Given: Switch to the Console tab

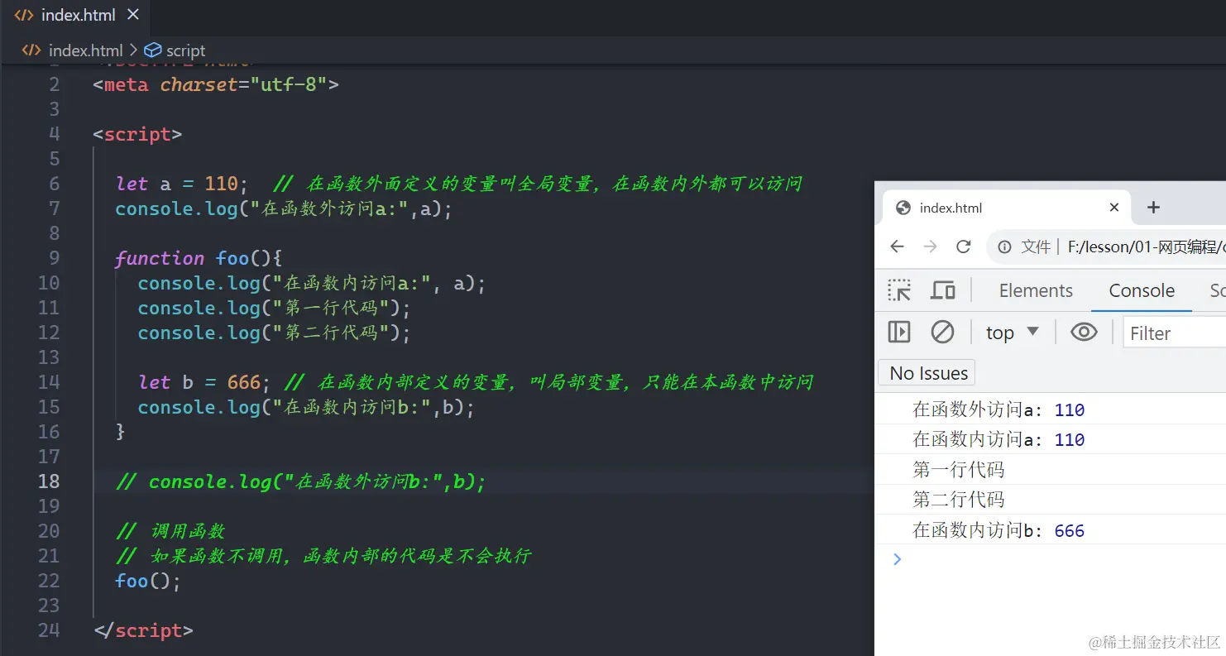Looking at the screenshot, I should point(1142,290).
